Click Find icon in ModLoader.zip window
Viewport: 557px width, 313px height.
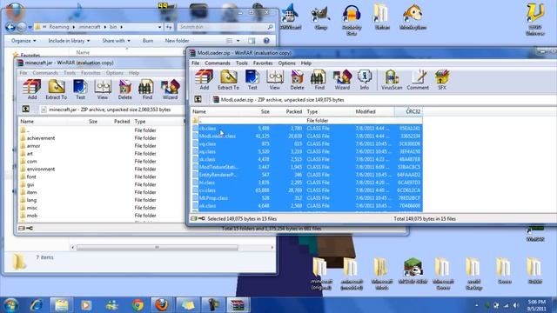point(319,79)
